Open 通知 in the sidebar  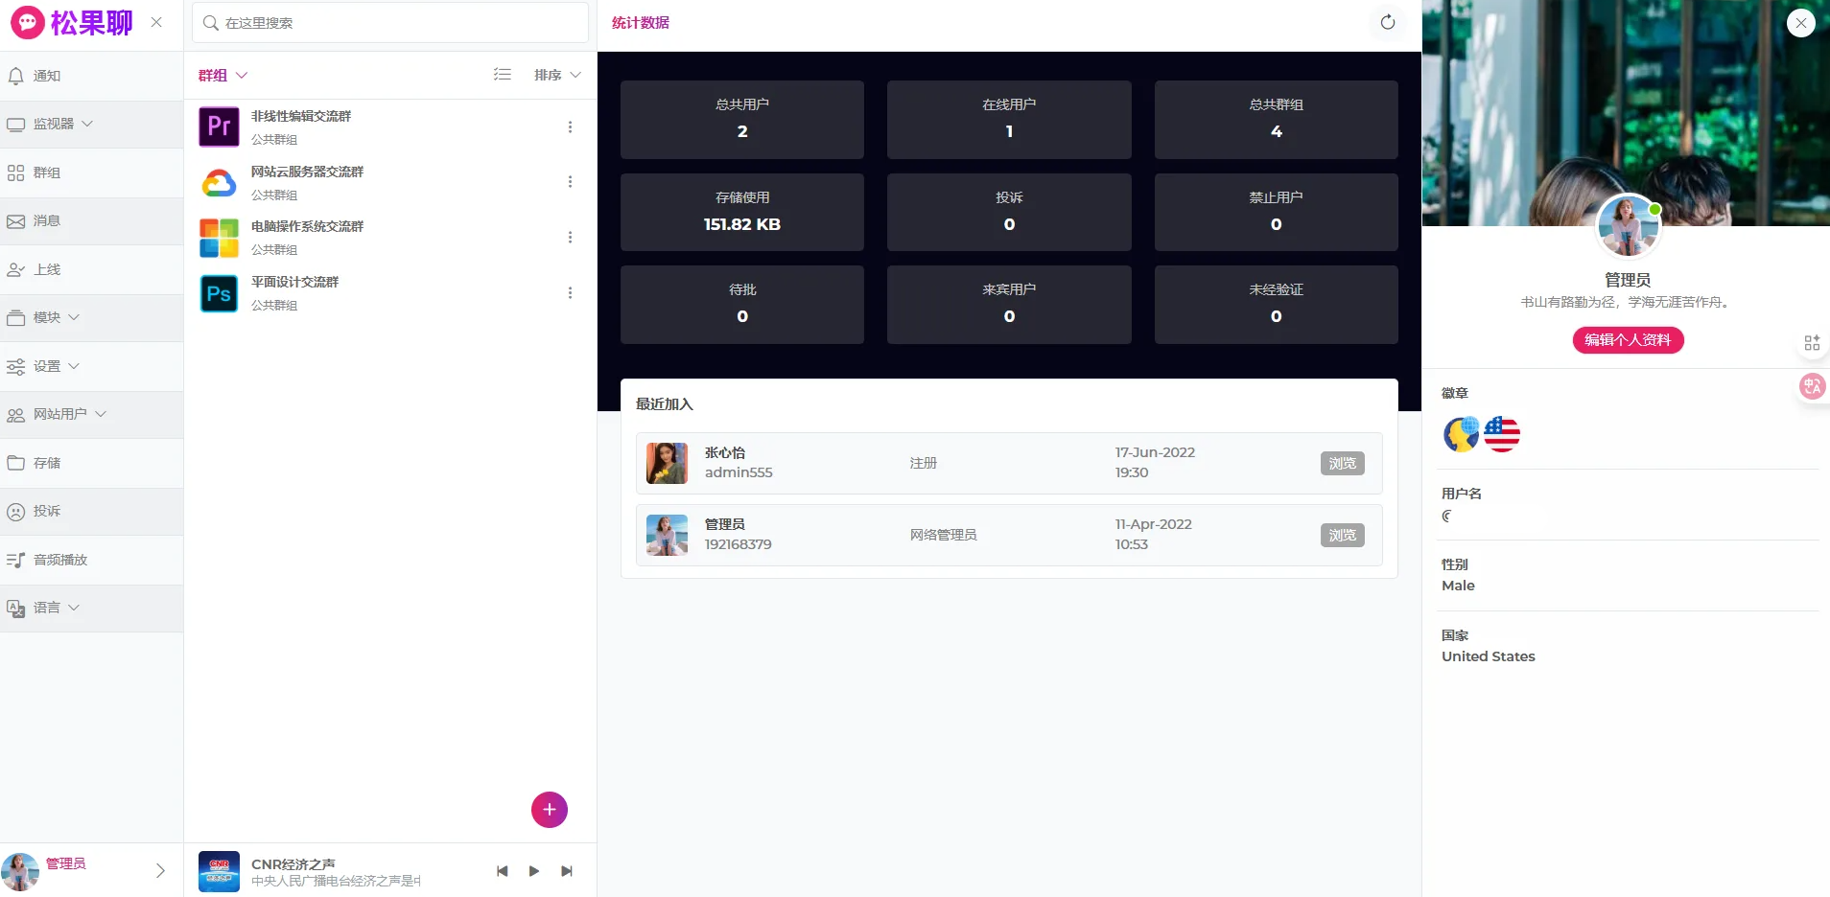tap(47, 76)
